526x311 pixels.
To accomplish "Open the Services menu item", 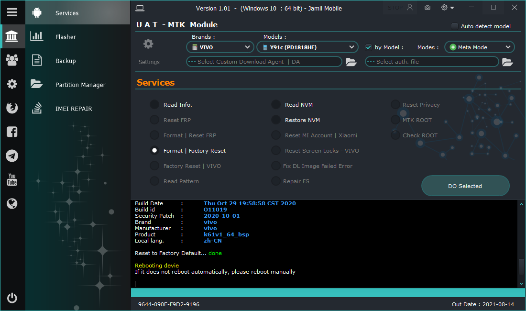I will [77, 13].
